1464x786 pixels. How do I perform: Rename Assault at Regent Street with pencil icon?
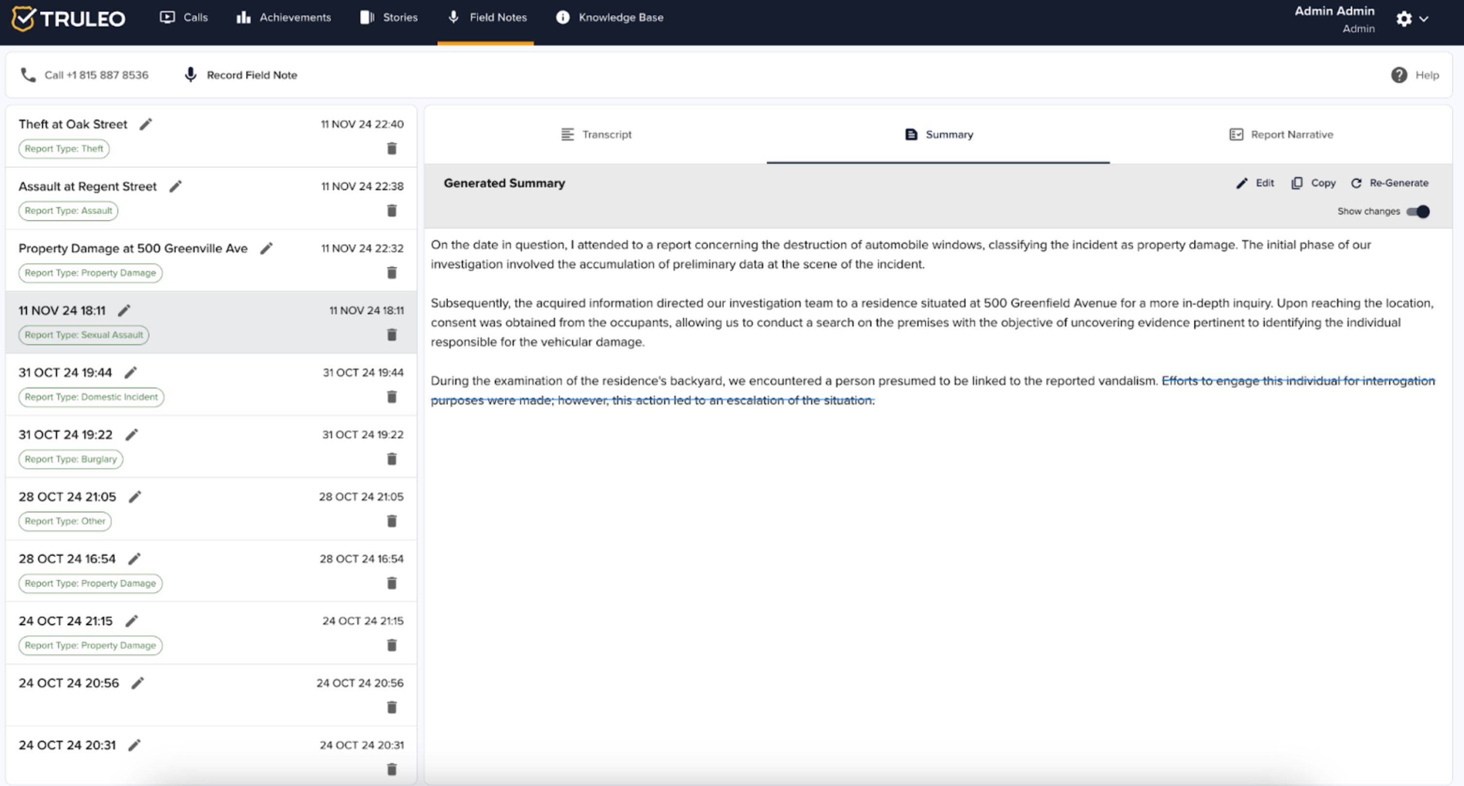click(176, 186)
